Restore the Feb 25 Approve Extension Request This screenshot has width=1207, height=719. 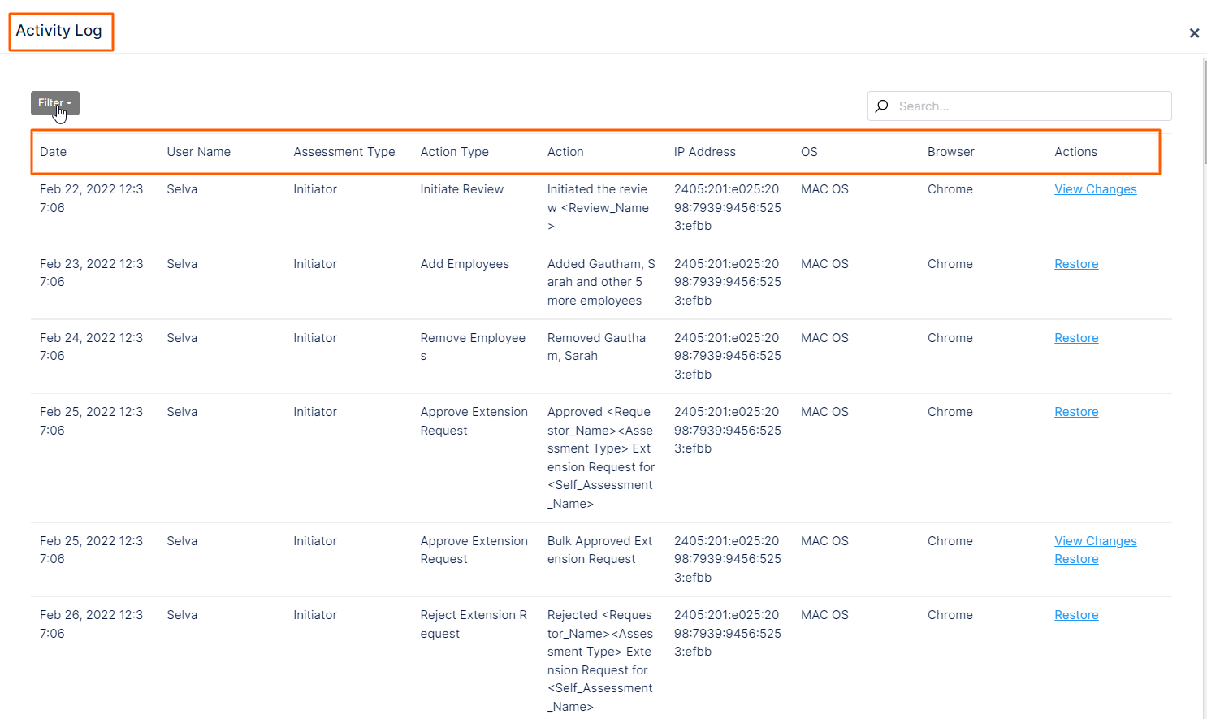(x=1076, y=411)
